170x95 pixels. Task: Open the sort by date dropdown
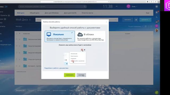pos(135,26)
